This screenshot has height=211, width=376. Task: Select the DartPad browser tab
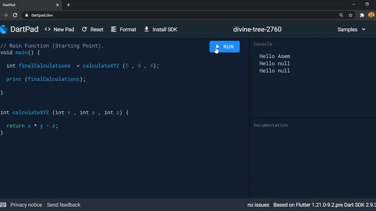31,5
